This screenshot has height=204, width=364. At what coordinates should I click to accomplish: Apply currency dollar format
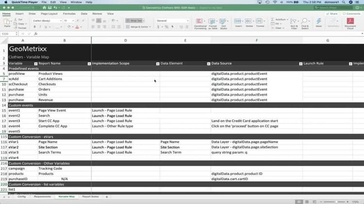click(x=158, y=27)
